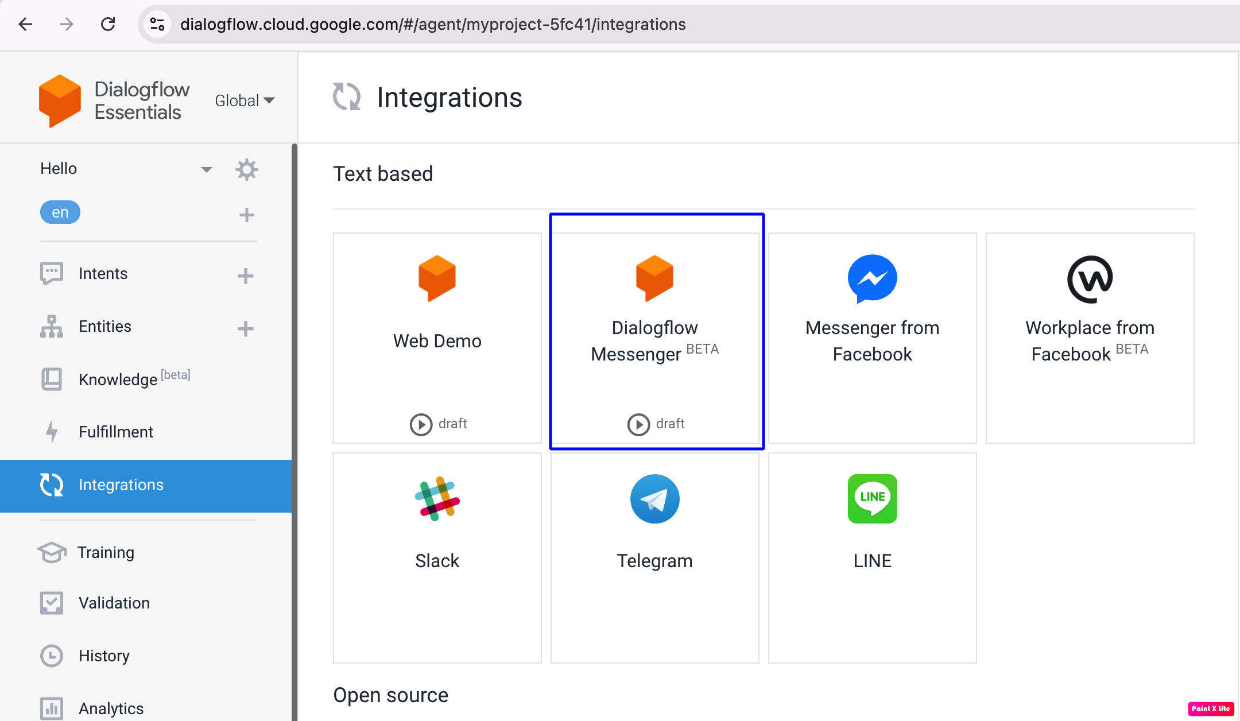Open Validation using its checkmark icon

tap(52, 603)
